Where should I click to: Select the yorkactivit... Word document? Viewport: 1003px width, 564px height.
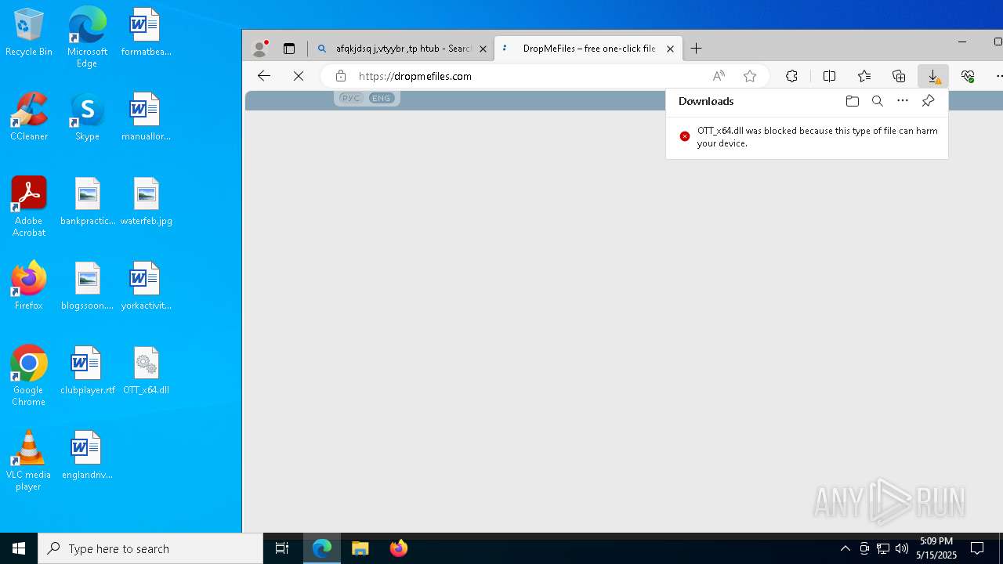146,286
